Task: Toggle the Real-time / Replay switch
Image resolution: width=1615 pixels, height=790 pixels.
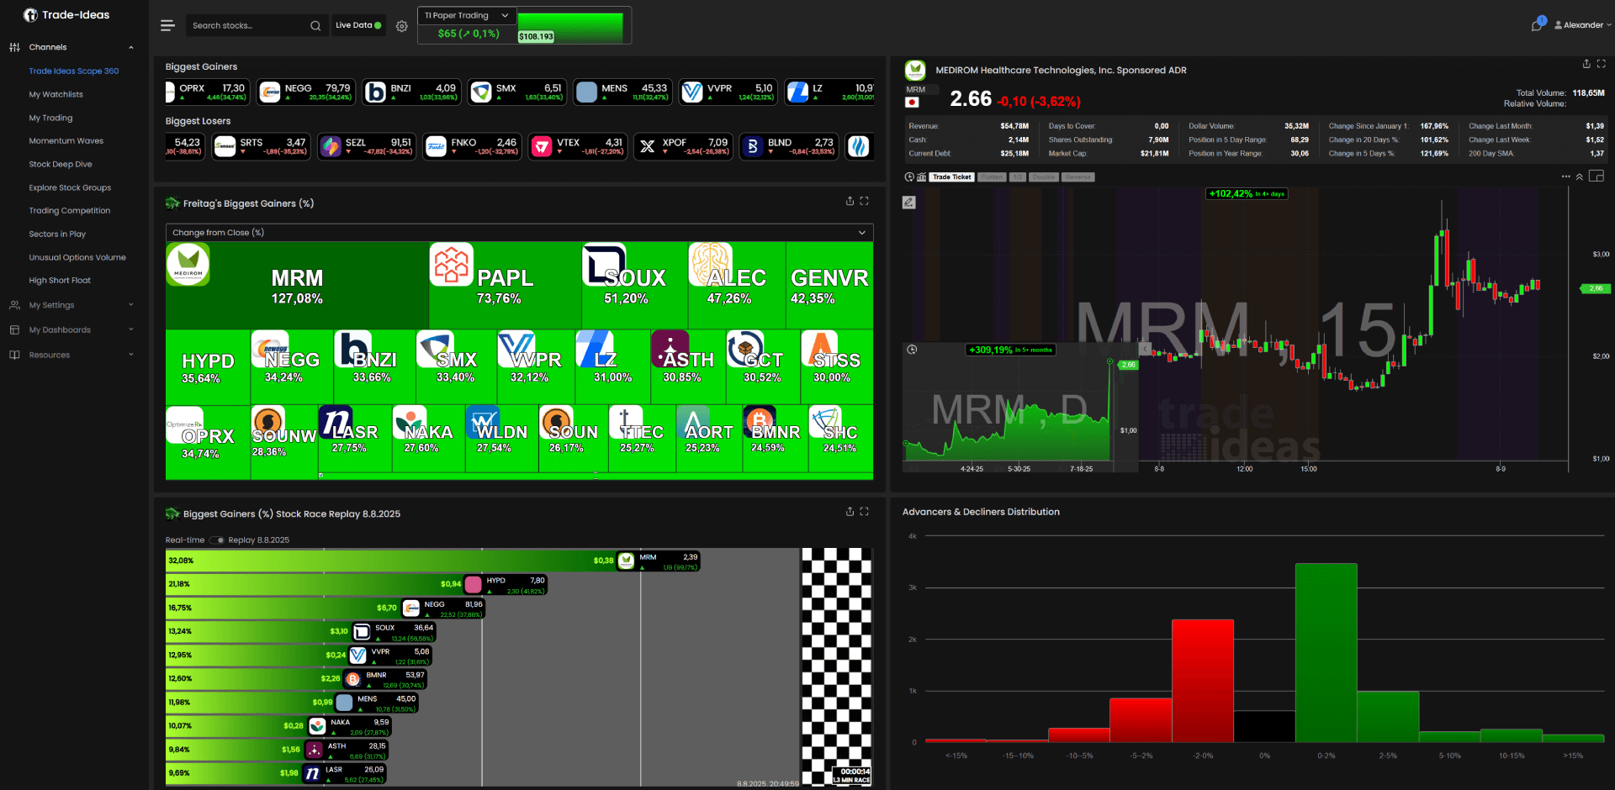Action: [217, 540]
